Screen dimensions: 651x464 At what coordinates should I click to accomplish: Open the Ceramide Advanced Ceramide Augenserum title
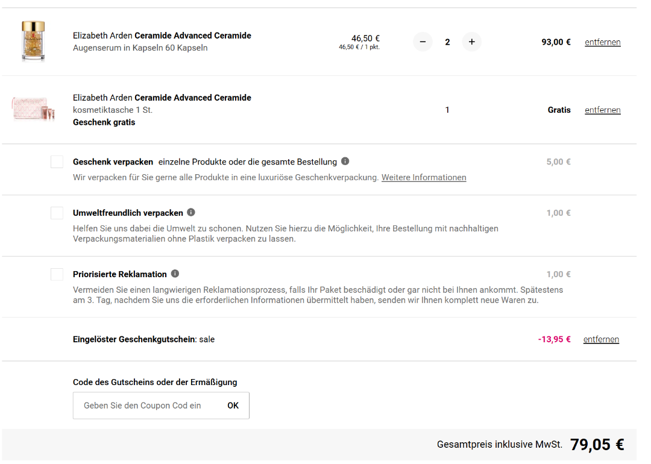coord(162,36)
